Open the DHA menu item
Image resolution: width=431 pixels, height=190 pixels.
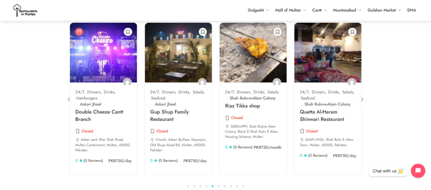tap(411, 10)
